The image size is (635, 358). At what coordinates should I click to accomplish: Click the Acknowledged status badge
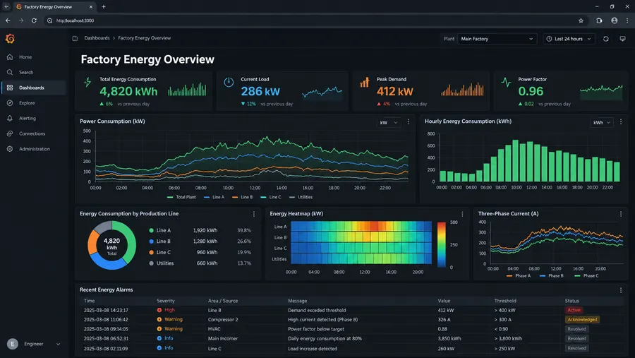tap(582, 319)
